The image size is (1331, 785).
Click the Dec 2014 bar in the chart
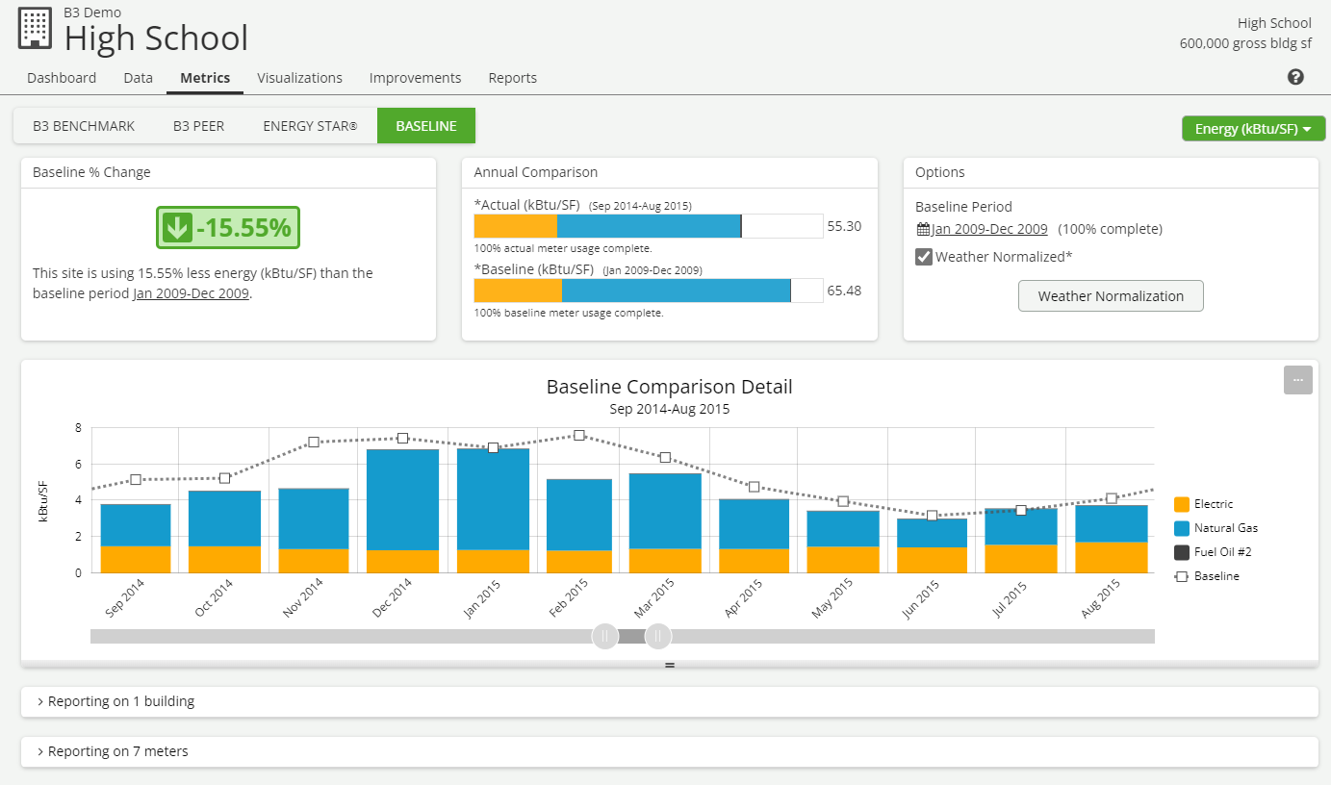coord(402,510)
